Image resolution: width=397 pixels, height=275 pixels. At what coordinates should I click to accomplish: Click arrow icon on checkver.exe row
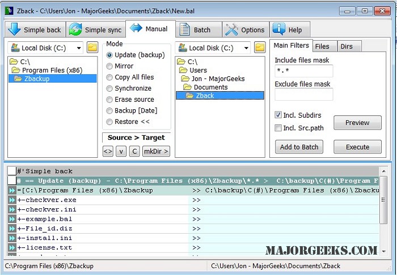click(x=12, y=200)
